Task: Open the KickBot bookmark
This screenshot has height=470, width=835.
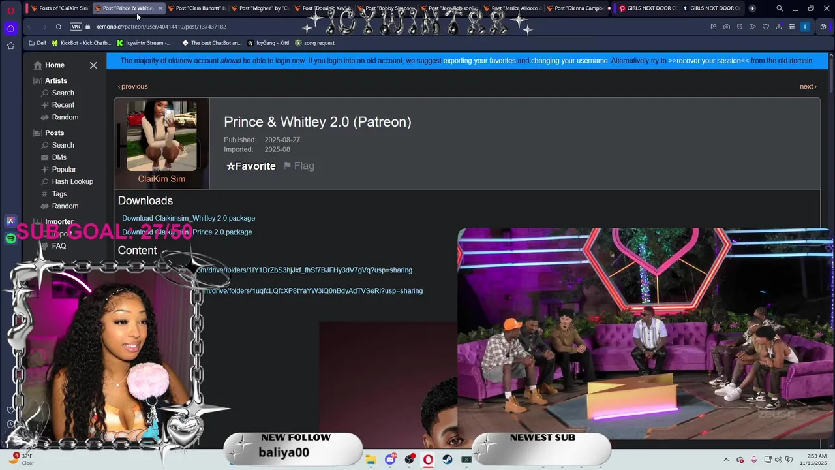Action: (81, 43)
